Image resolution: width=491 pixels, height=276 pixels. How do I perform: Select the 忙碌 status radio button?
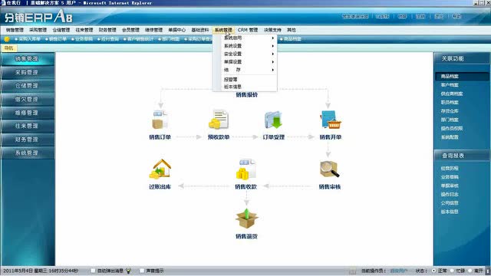(x=452, y=271)
